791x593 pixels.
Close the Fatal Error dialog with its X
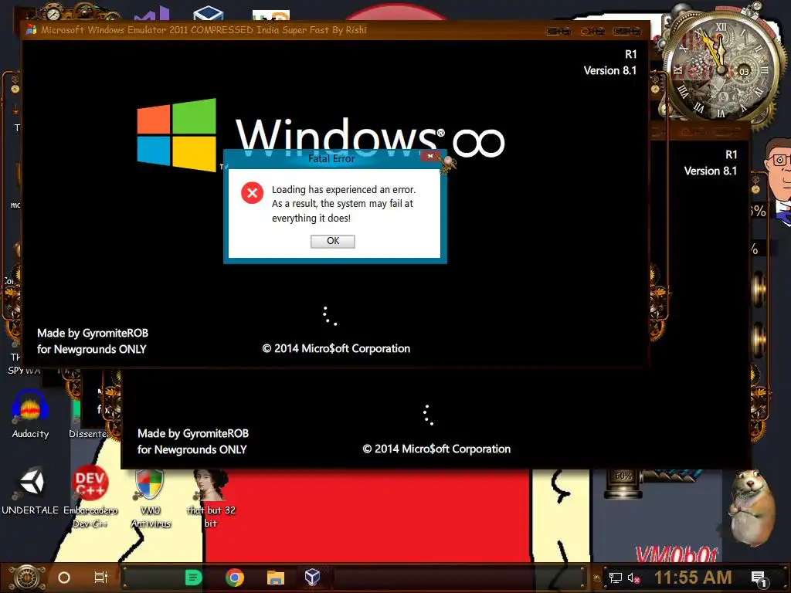(x=429, y=156)
